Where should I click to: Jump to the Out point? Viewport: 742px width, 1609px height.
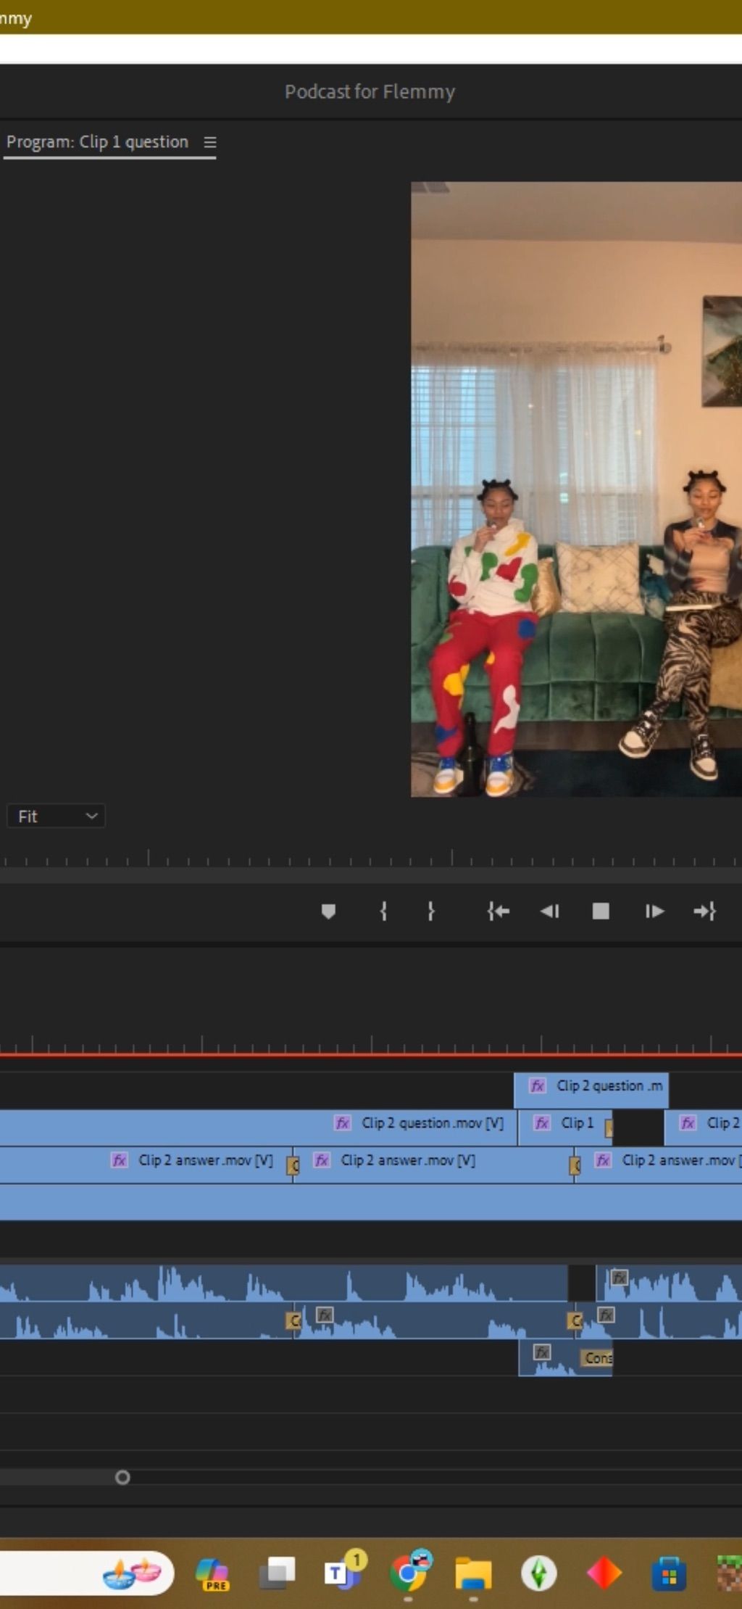pyautogui.click(x=704, y=911)
